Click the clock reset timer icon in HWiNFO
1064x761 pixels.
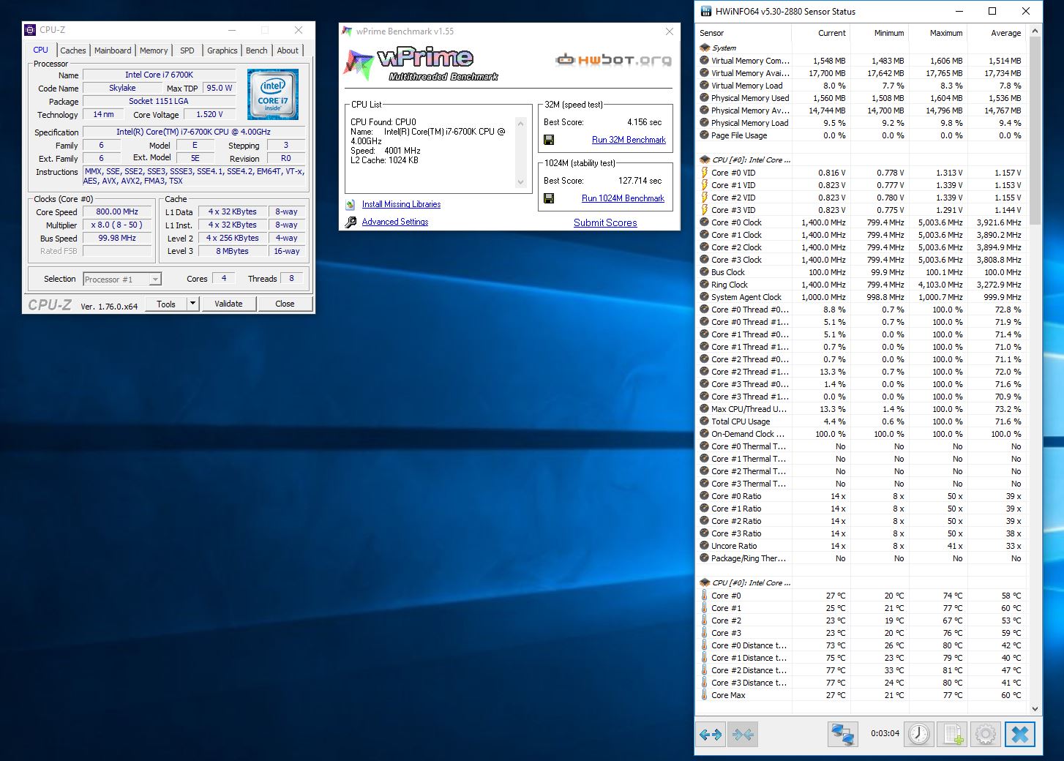pyautogui.click(x=919, y=734)
